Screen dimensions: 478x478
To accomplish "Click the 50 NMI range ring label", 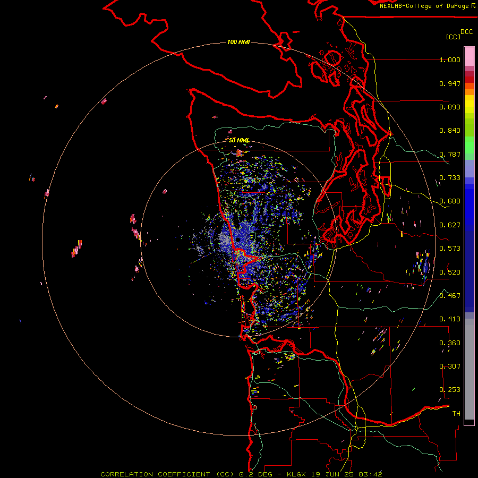I will pos(239,140).
